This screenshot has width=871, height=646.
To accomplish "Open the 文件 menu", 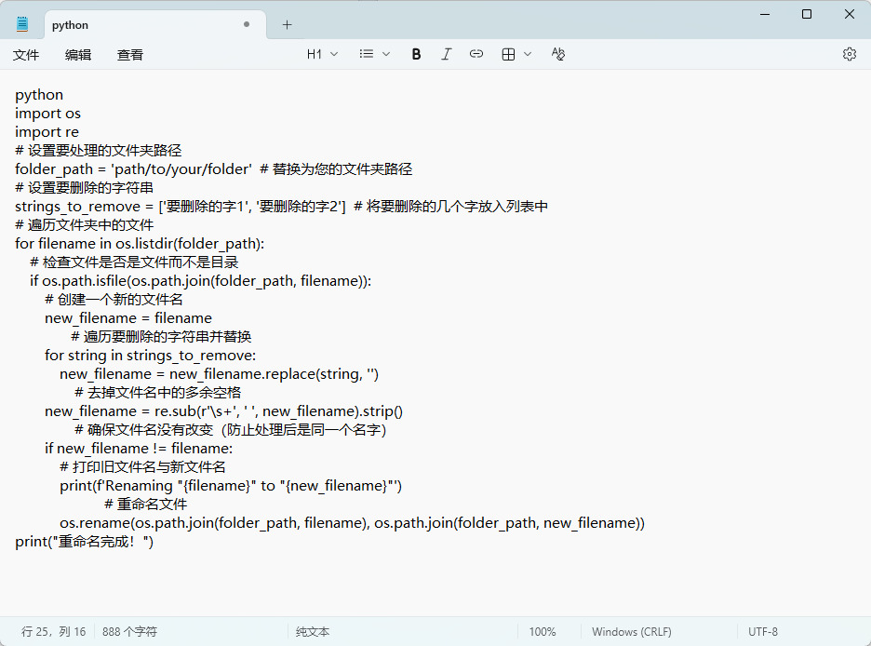I will [x=26, y=55].
